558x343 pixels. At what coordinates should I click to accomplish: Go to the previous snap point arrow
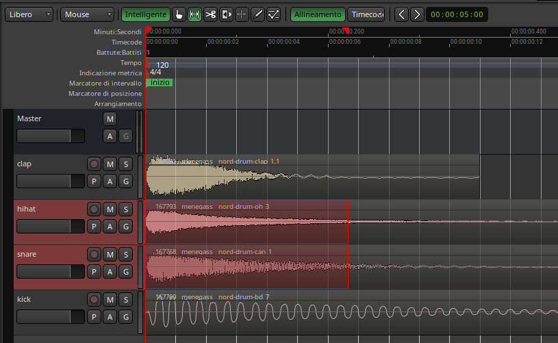(402, 14)
